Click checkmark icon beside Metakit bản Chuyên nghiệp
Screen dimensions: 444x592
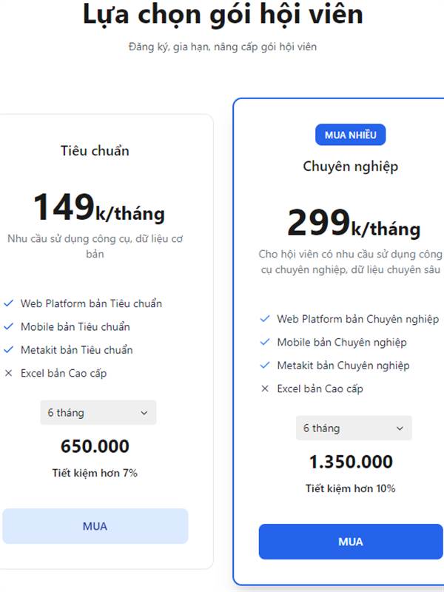[265, 365]
